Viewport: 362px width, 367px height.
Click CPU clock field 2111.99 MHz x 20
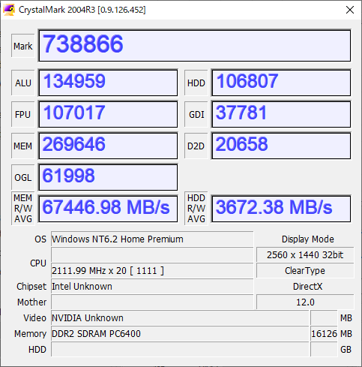click(x=152, y=271)
